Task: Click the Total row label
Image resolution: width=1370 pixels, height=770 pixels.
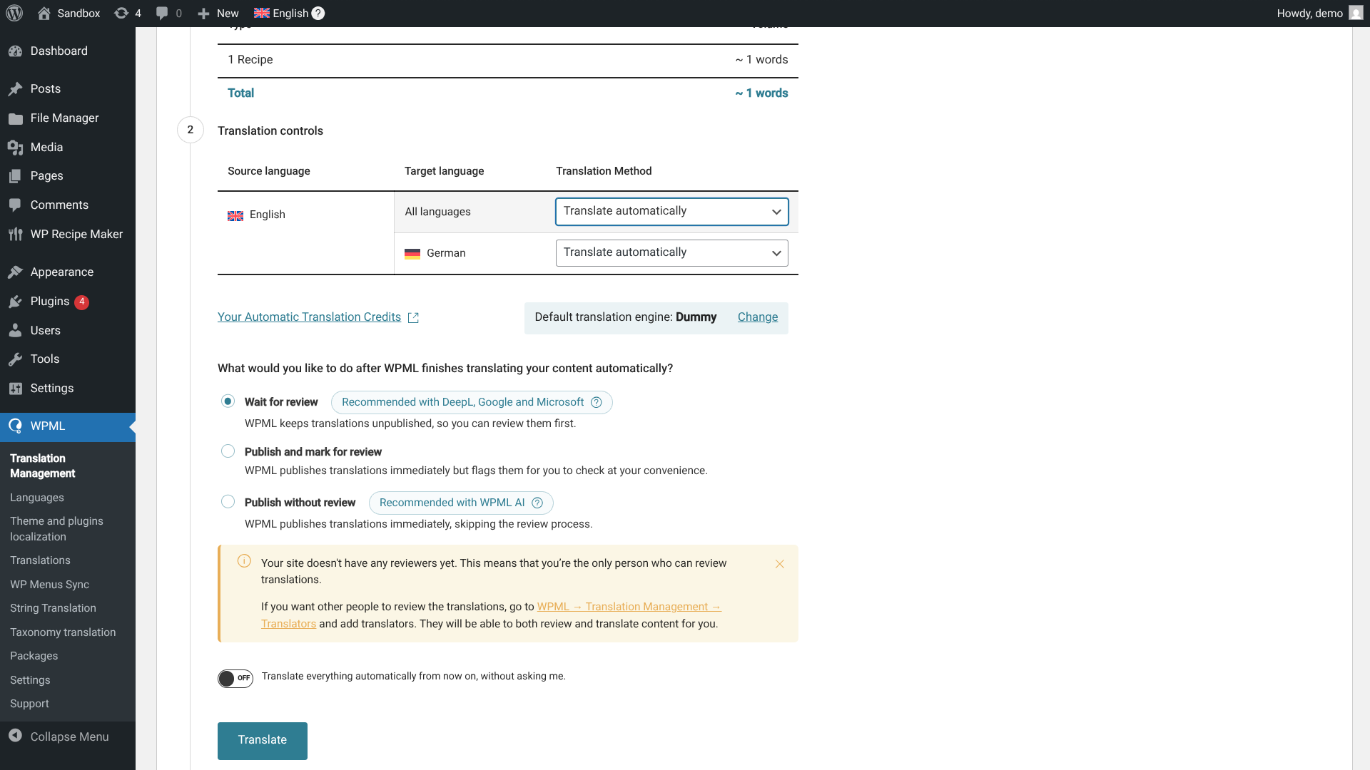Action: (x=240, y=93)
